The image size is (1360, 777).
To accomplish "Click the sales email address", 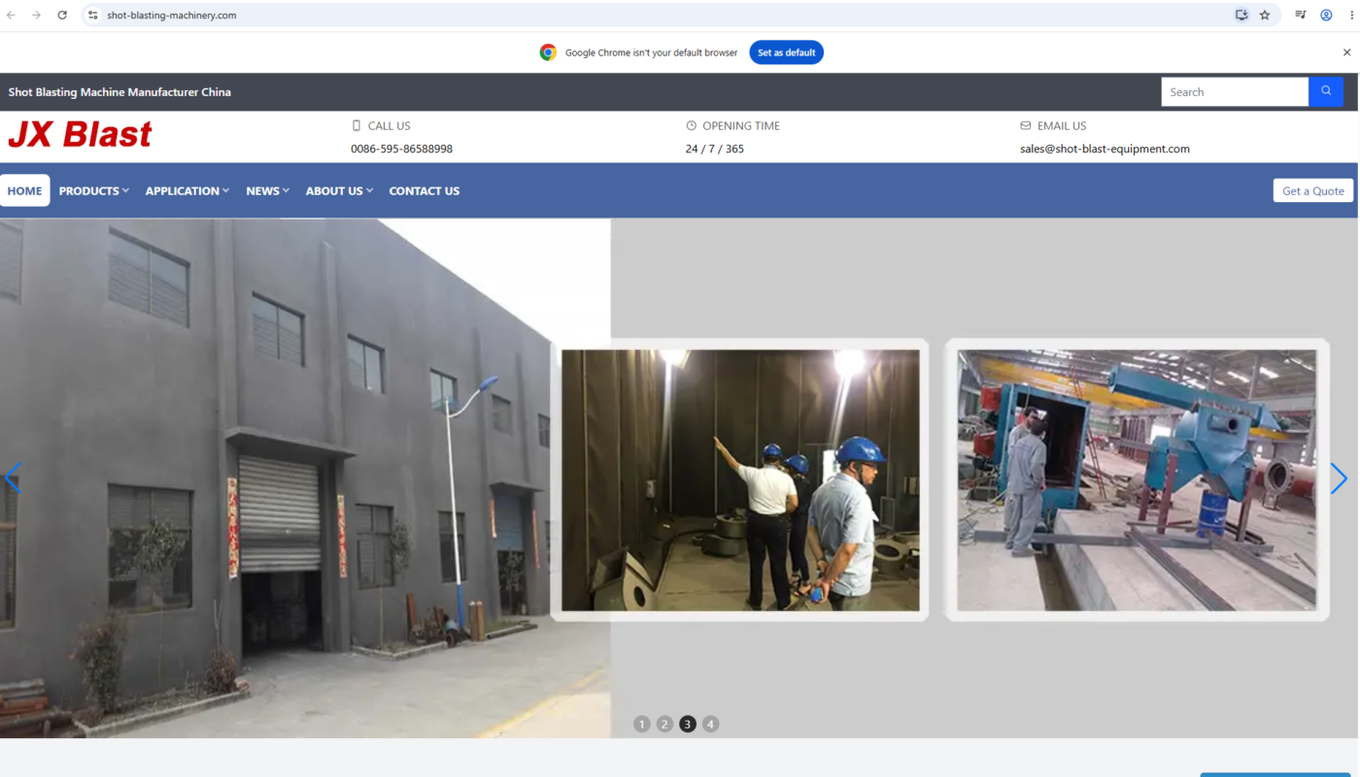I will point(1105,149).
